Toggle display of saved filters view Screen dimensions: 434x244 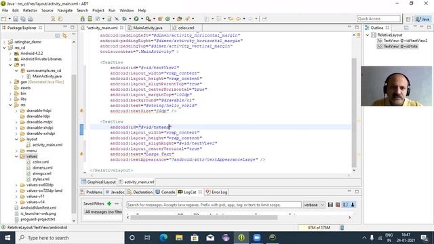click(x=345, y=205)
